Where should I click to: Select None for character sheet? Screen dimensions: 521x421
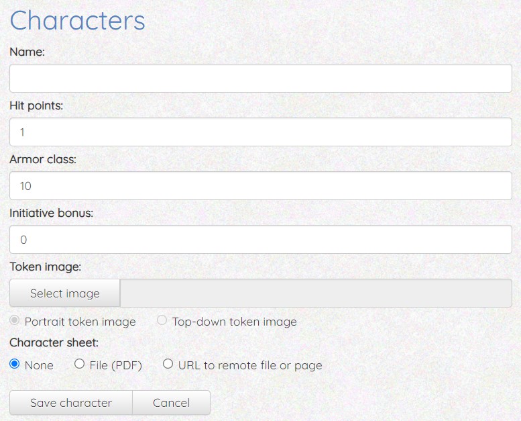tap(15, 365)
